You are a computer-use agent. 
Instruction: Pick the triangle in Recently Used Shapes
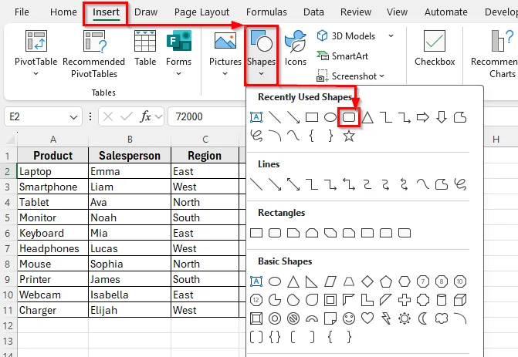coord(367,117)
